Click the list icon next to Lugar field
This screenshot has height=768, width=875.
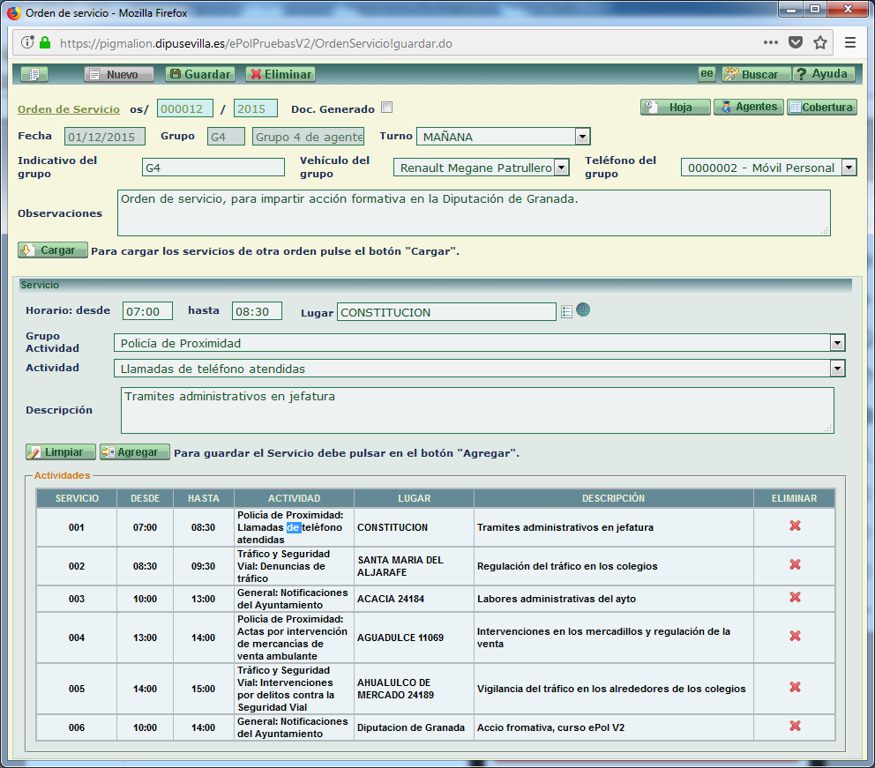(x=566, y=311)
